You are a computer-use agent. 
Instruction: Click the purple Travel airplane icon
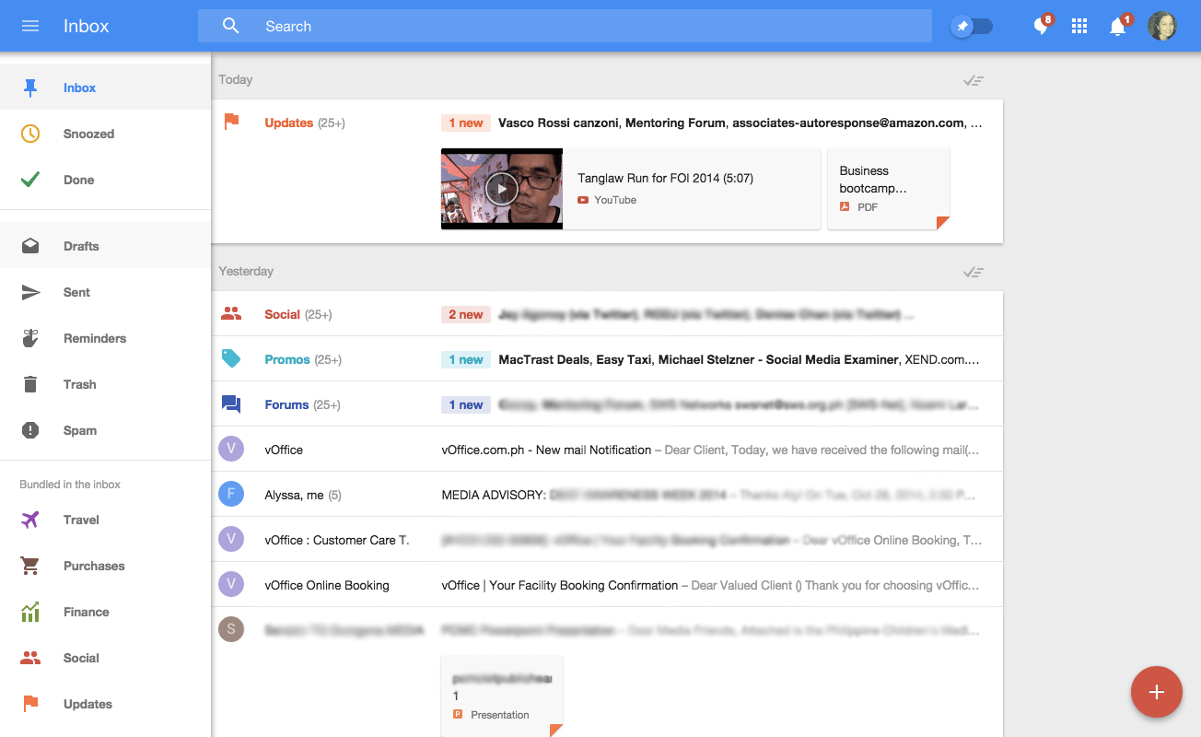30,520
